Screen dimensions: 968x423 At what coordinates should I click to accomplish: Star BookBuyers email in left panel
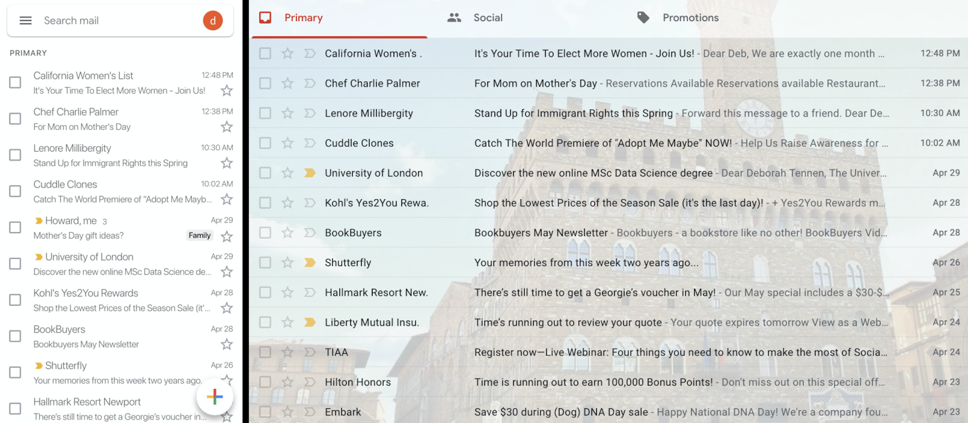(x=227, y=344)
